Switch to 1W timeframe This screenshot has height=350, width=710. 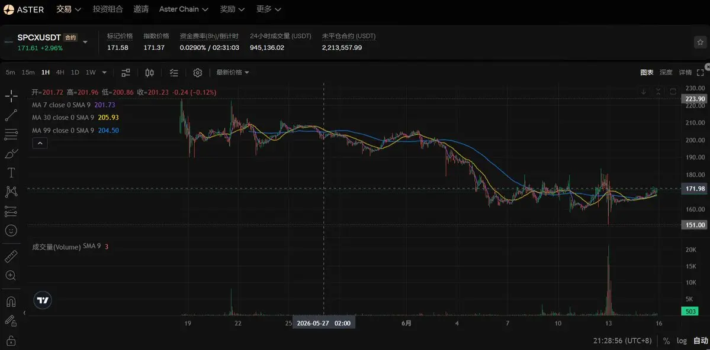tap(91, 72)
